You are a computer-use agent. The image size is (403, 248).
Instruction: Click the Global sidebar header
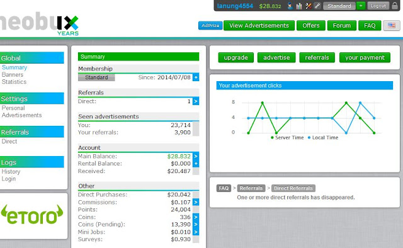[x=32, y=58]
